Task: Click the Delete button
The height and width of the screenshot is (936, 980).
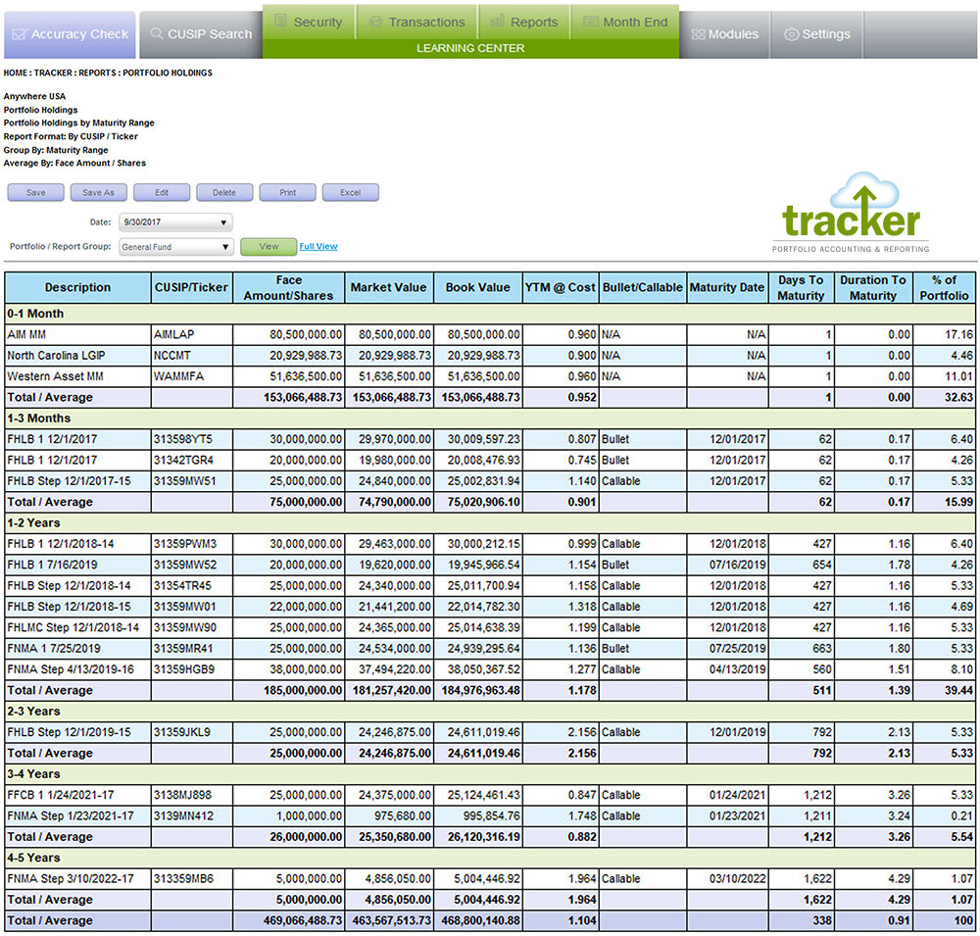Action: 224,193
